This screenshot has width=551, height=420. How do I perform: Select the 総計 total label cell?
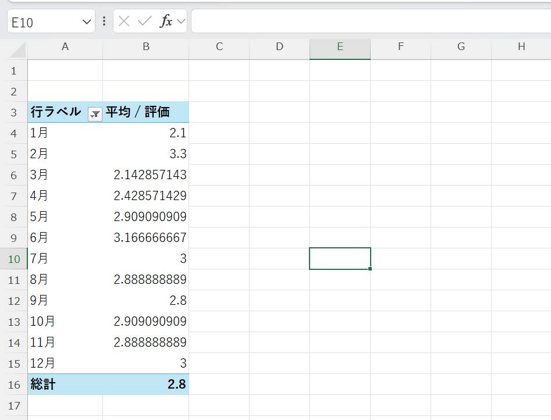[65, 385]
